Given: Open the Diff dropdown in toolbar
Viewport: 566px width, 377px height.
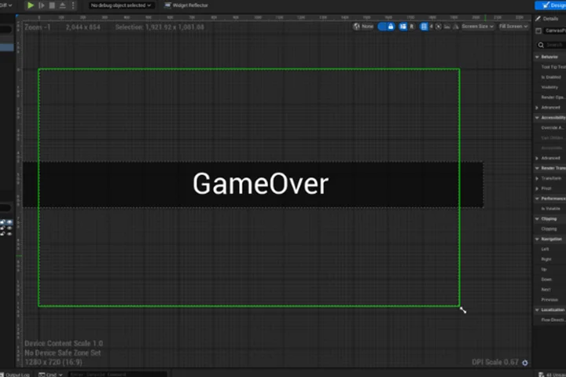Looking at the screenshot, I should 6,5.
